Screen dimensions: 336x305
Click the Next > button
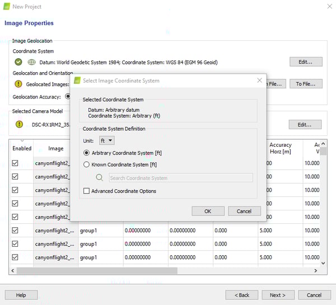277,295
